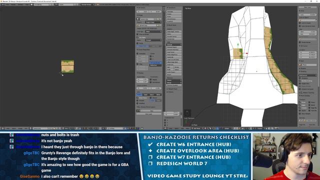Open the Color Space dropdown
Image resolution: width=320 pixels, height=180 pixels.
pos(153,31)
